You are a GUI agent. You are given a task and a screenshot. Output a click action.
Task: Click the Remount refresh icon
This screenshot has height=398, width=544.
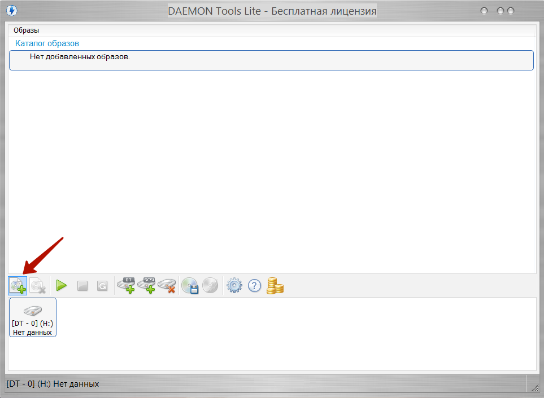[102, 286]
